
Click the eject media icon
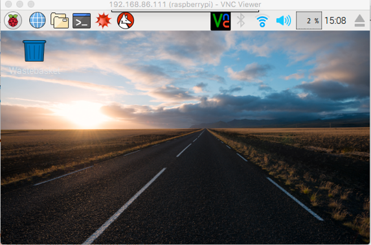(x=359, y=21)
